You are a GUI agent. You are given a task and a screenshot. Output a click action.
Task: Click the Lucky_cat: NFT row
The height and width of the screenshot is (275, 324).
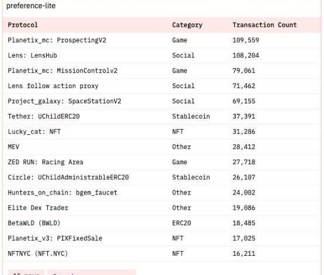tap(162, 131)
